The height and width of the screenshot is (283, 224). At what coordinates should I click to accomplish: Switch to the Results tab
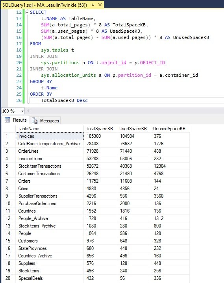[16, 120]
